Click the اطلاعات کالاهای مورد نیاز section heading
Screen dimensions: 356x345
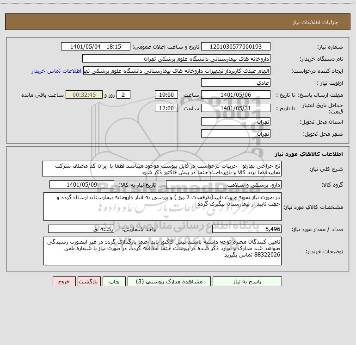pyautogui.click(x=309, y=154)
